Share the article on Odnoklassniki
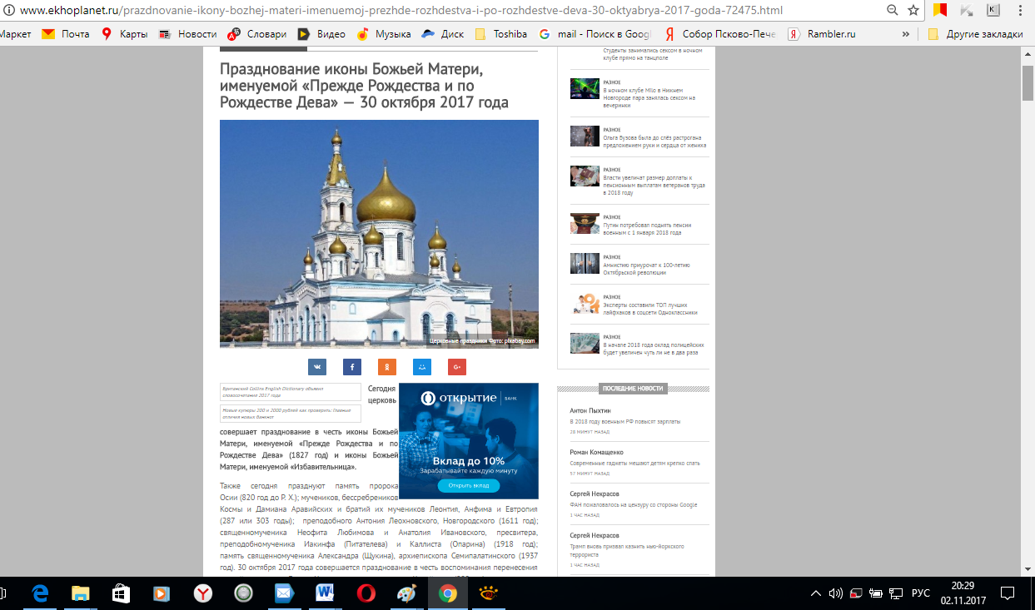The width and height of the screenshot is (1035, 610). pyautogui.click(x=387, y=367)
